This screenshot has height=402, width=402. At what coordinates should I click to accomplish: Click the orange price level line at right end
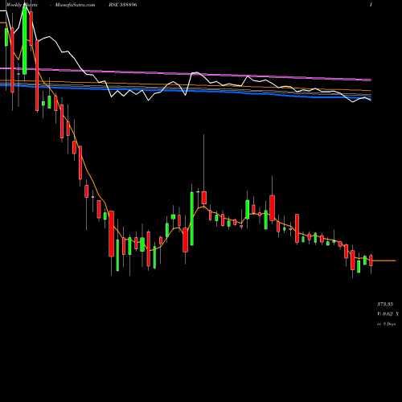[x=384, y=260]
